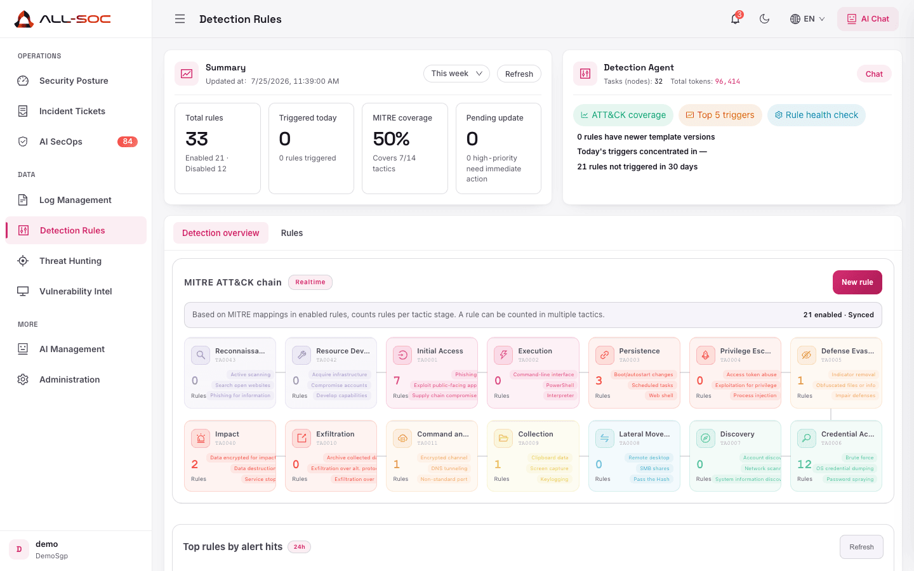Click the Exfiltration export icon
Image resolution: width=914 pixels, height=571 pixels.
coord(301,438)
